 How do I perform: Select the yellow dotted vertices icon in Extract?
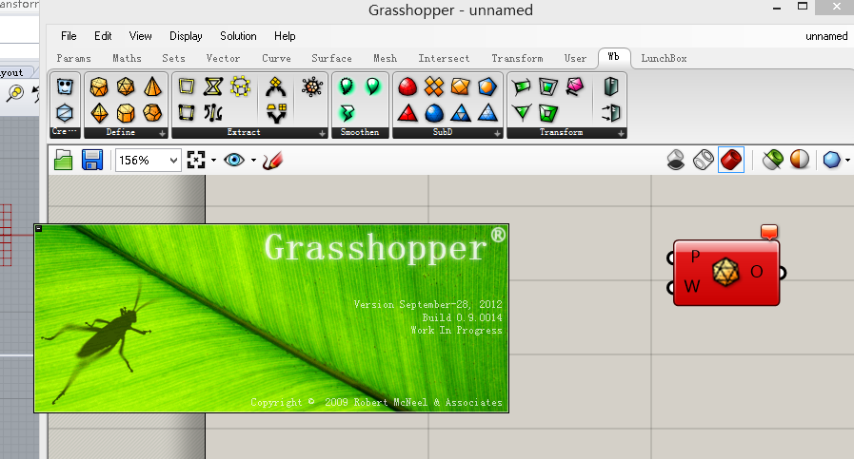240,86
